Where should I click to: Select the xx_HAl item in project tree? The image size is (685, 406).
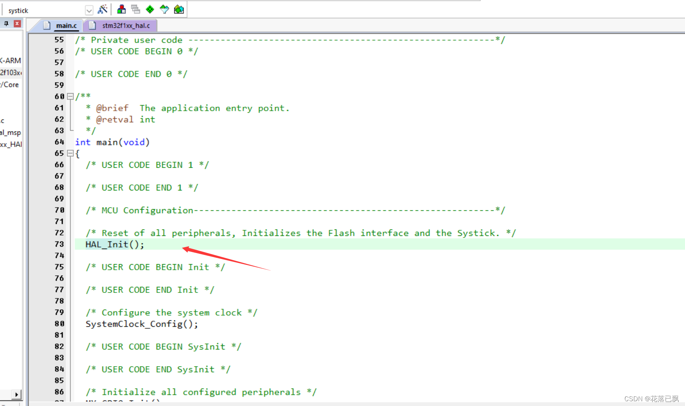[11, 144]
